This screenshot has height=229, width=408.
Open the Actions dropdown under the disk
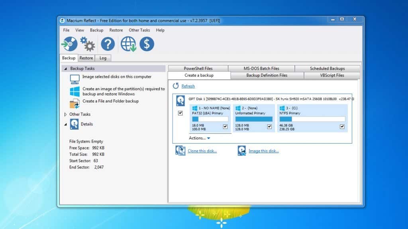click(199, 138)
